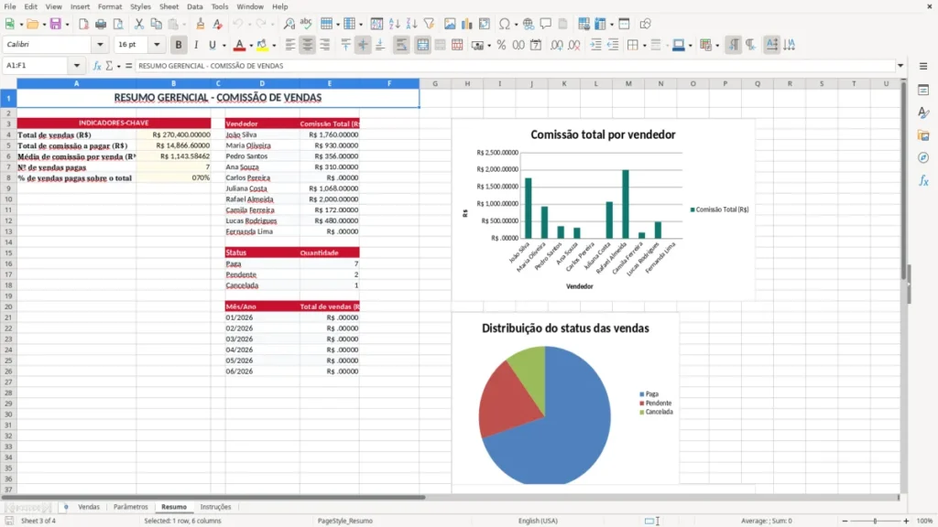Sort descending with the Z-A icon

(411, 24)
